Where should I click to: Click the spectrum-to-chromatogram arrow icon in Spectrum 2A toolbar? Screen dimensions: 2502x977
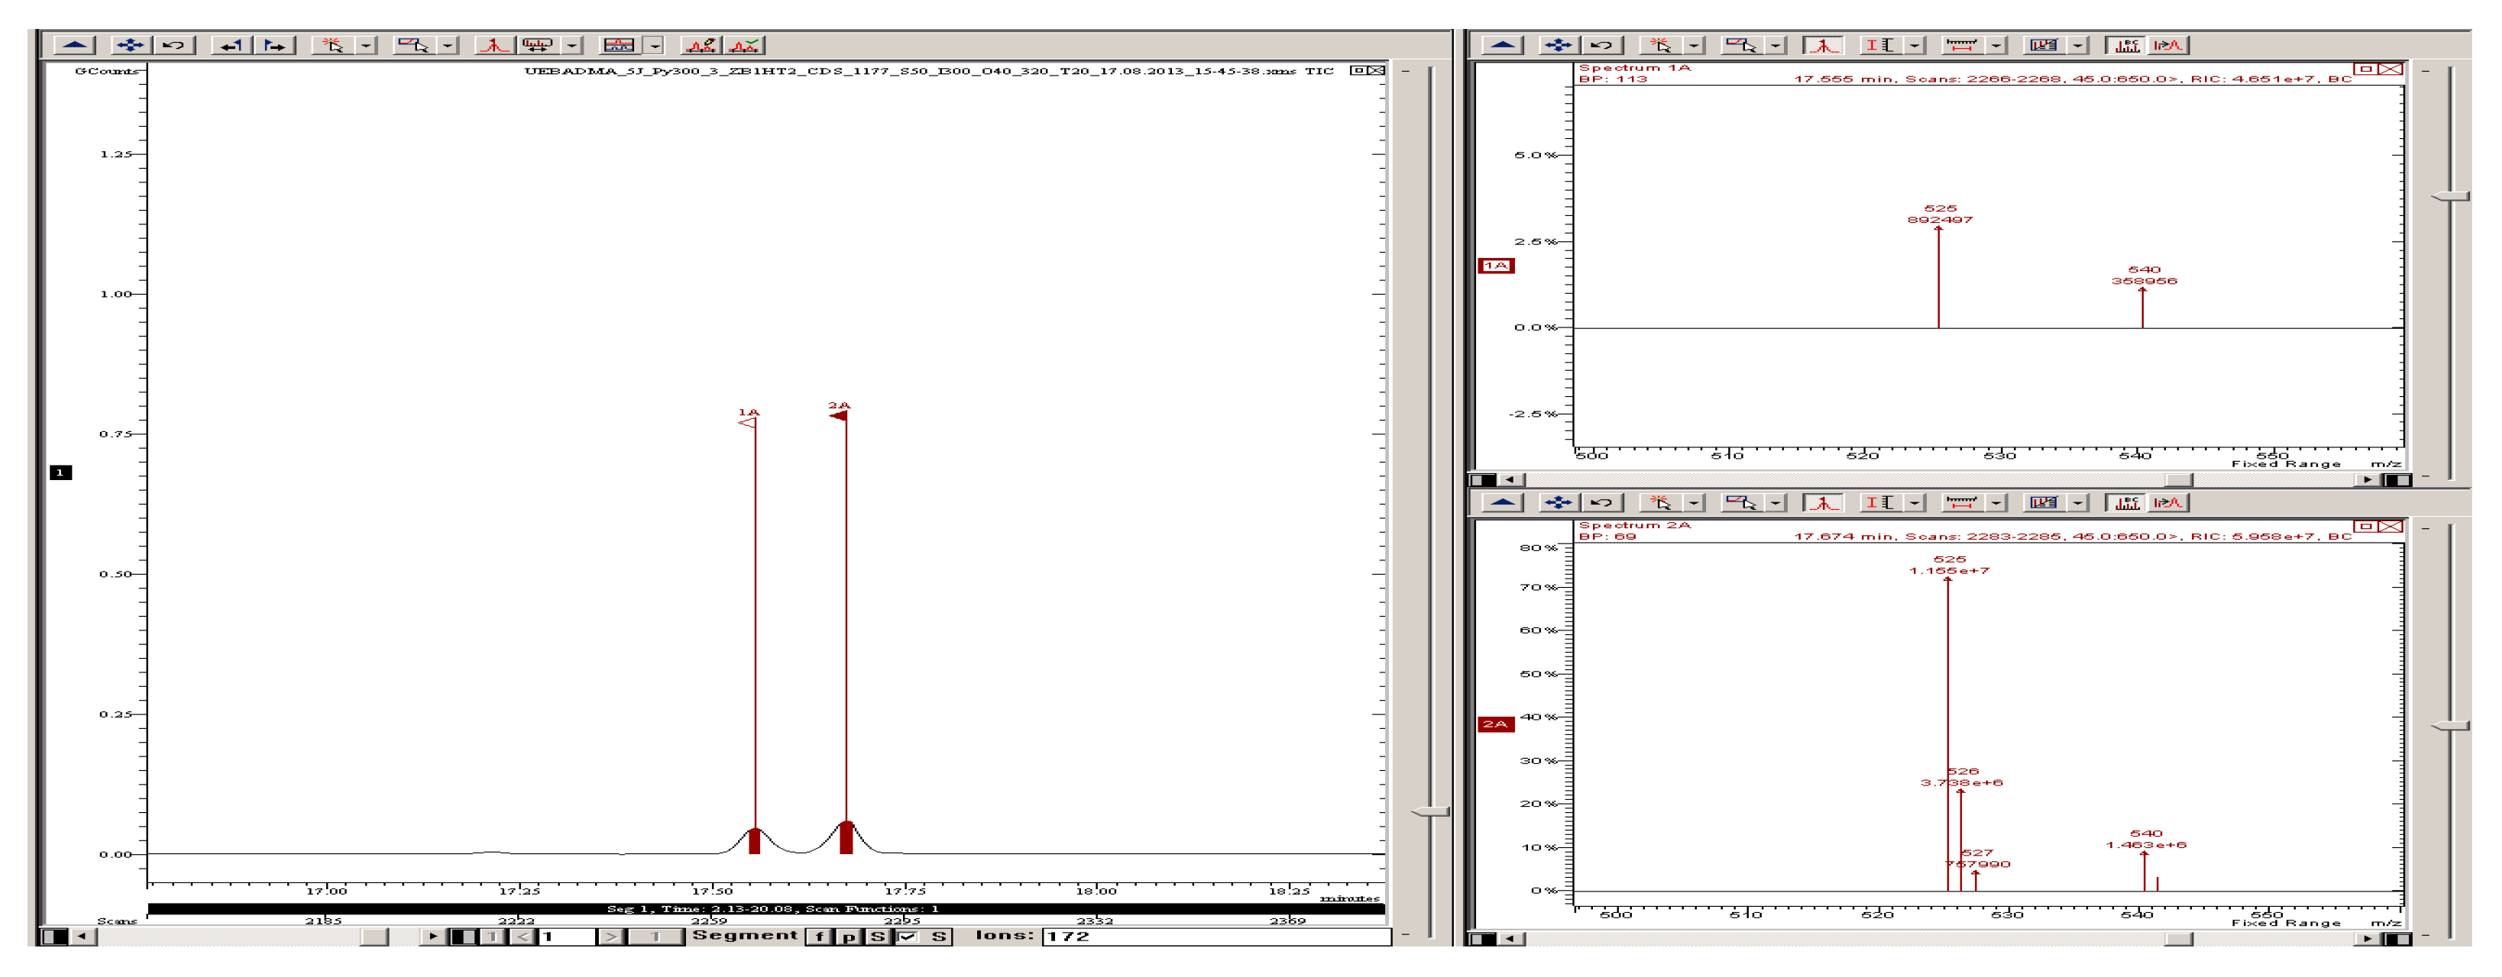pyautogui.click(x=2168, y=502)
